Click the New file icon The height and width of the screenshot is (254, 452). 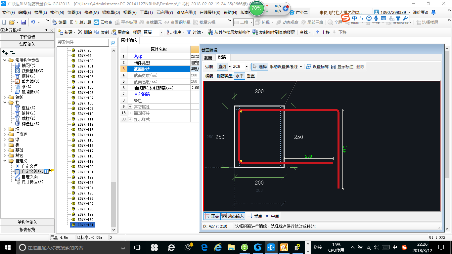click(4, 22)
